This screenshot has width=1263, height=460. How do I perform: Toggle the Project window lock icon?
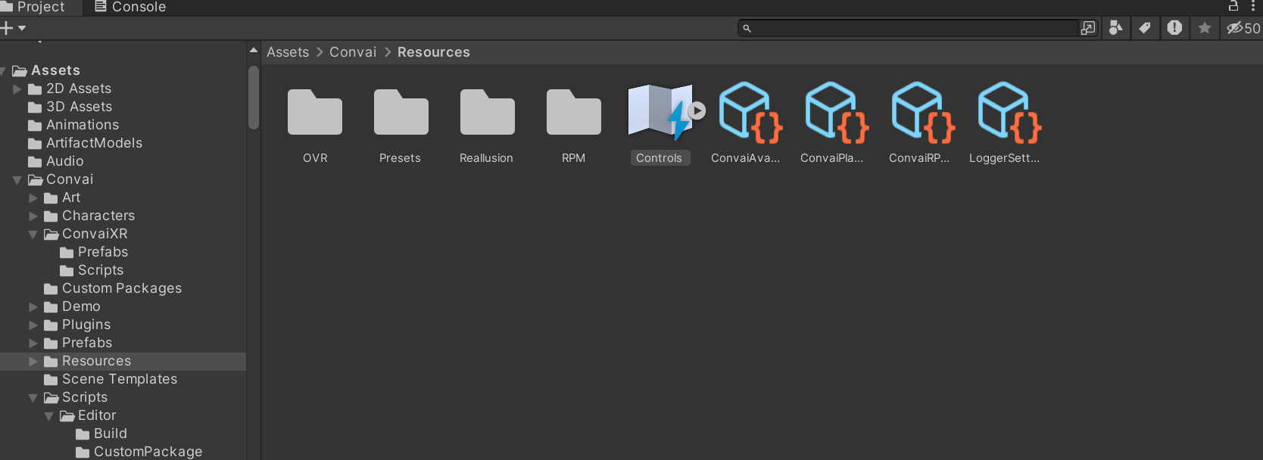pos(1233,6)
